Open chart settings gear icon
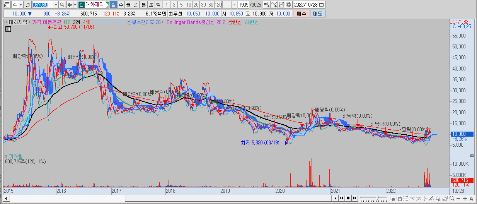477x204 pixels. 288,5
